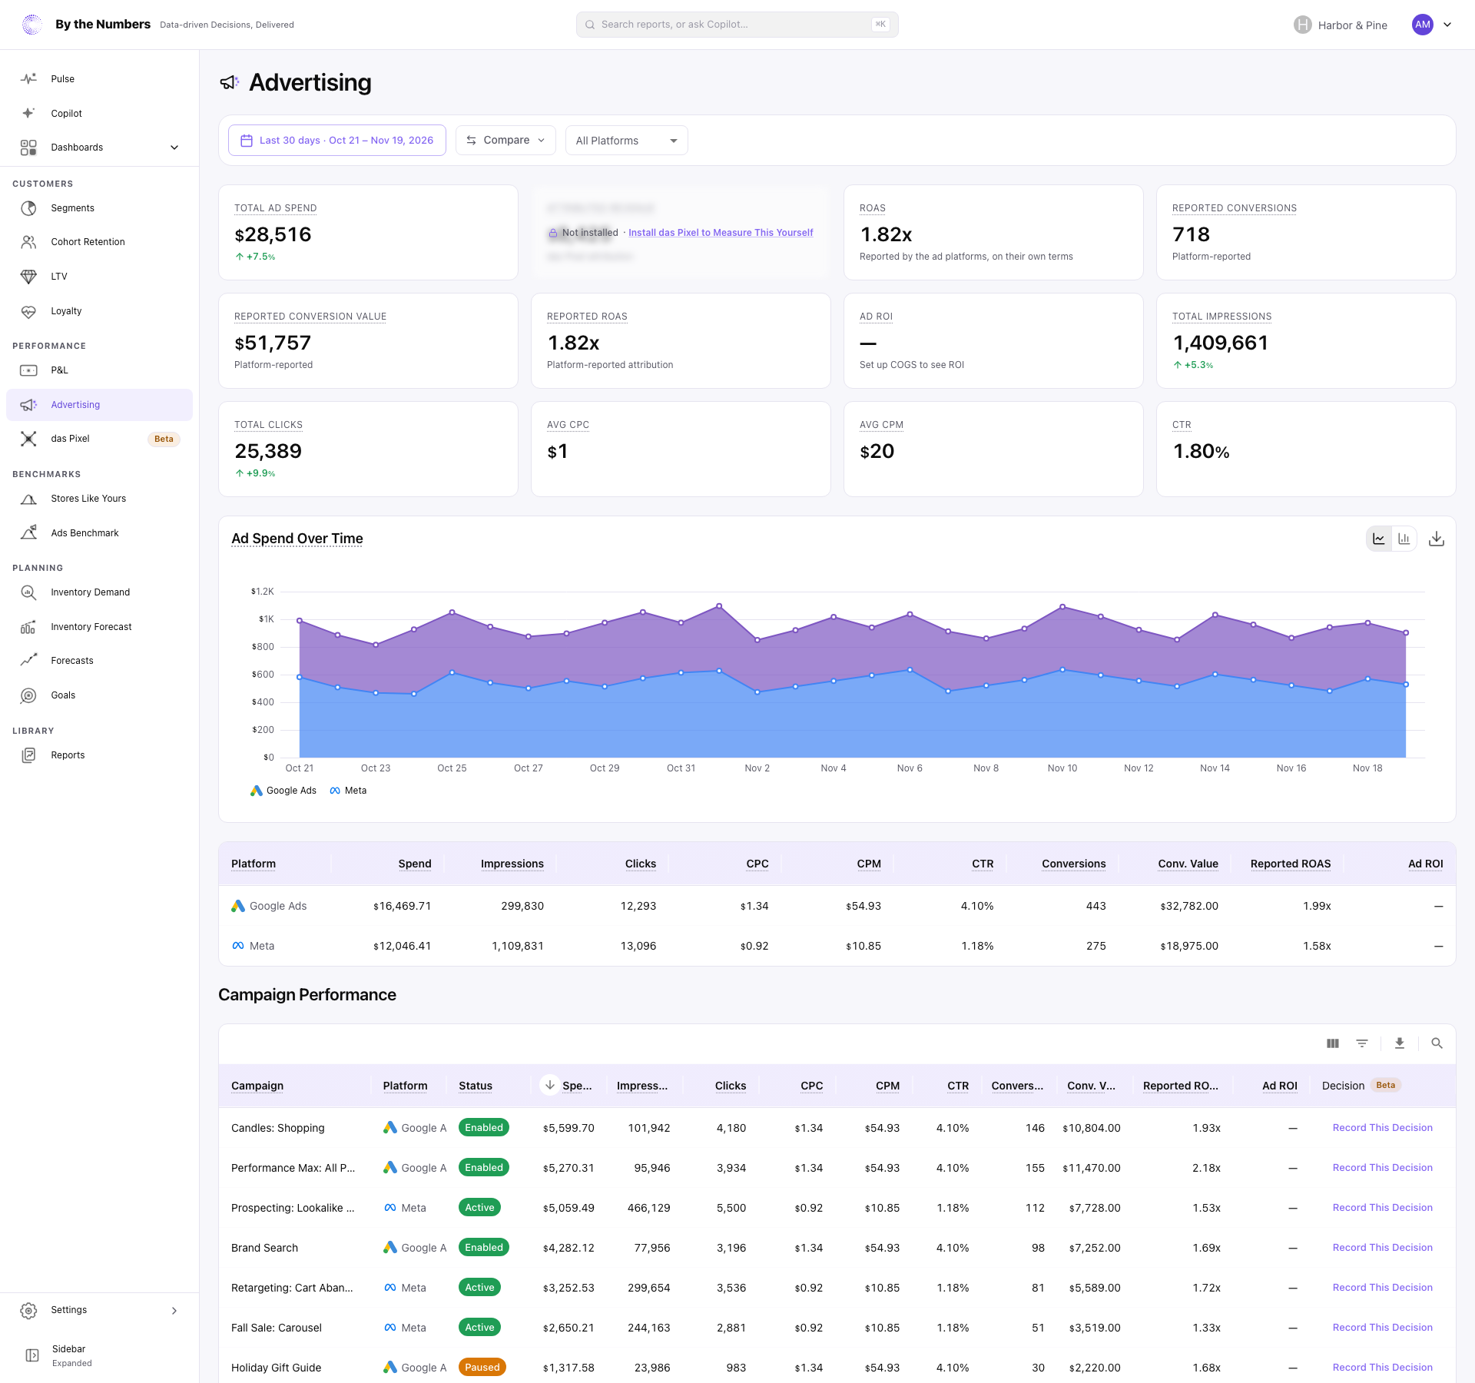The width and height of the screenshot is (1475, 1383).
Task: Toggle Sidebar Expanded control
Action: [99, 1355]
